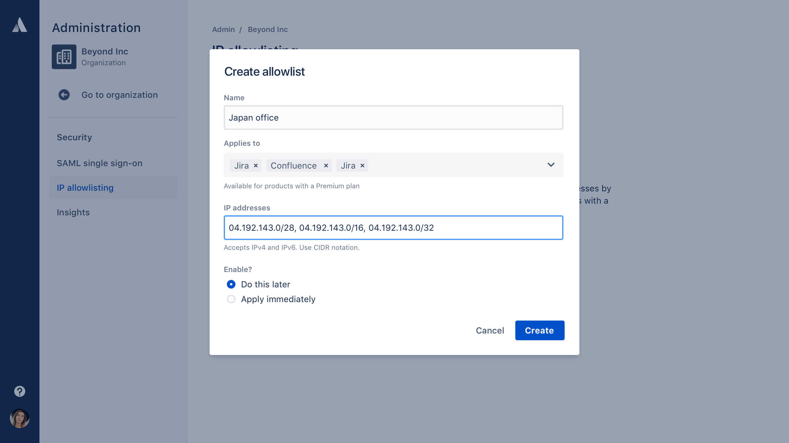The height and width of the screenshot is (443, 789).
Task: Click the help question mark icon bottom left
Action: coord(20,392)
